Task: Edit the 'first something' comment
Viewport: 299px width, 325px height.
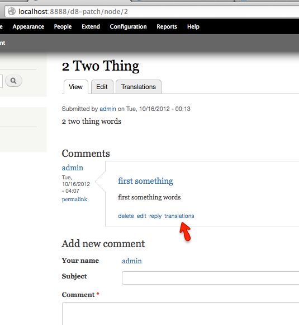Action: [141, 216]
